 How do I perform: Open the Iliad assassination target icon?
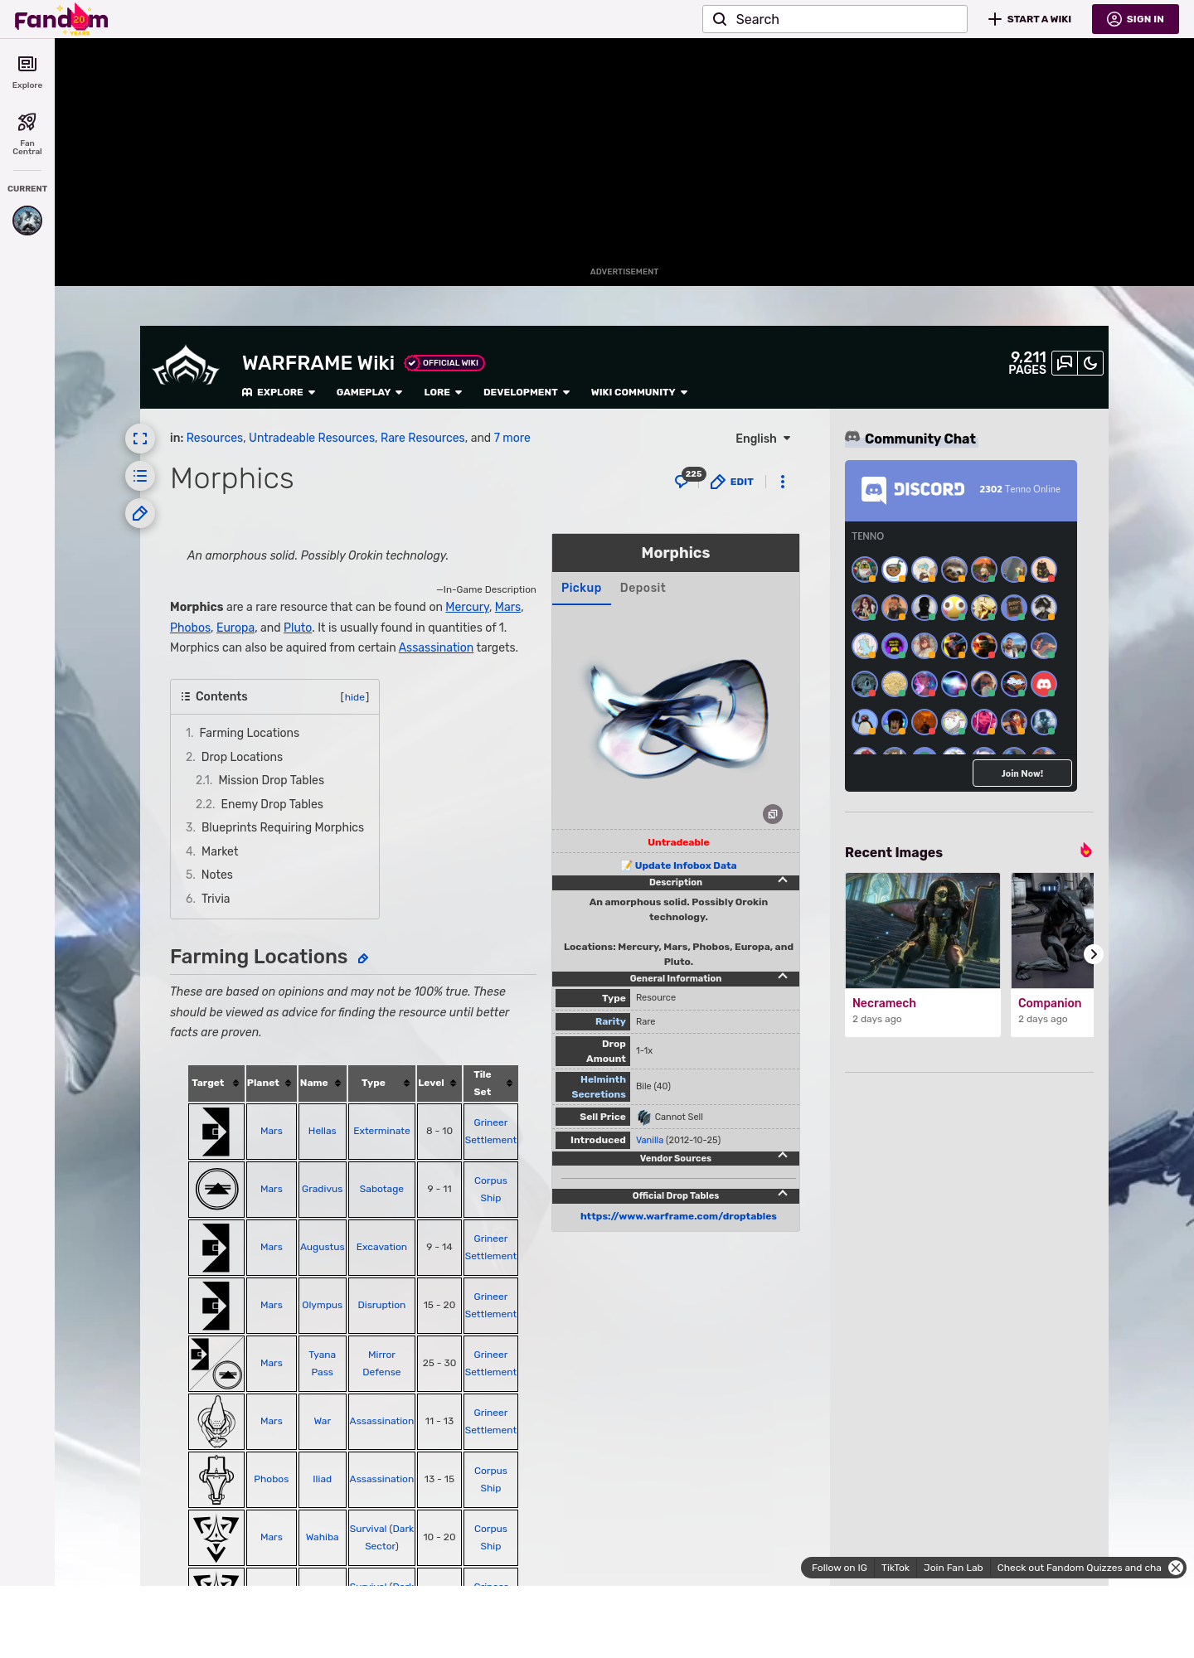point(216,1479)
